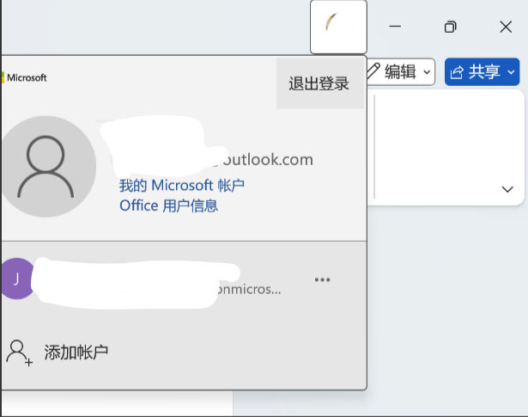Click the share icon on 共享 button
This screenshot has width=528, height=417.
[x=457, y=72]
